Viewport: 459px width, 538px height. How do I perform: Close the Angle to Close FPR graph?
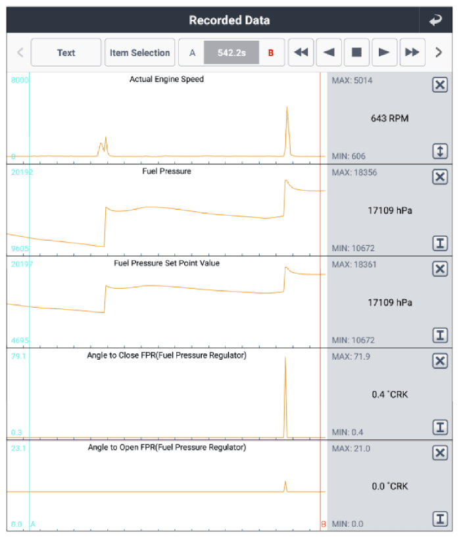click(x=440, y=361)
